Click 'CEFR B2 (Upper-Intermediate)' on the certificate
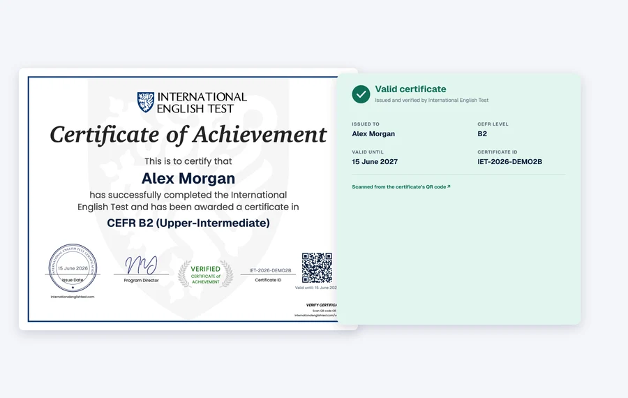Screen dimensions: 628x398 coord(188,223)
